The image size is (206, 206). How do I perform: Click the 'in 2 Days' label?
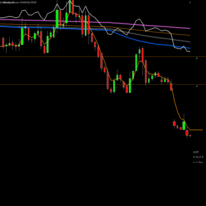[198, 162]
